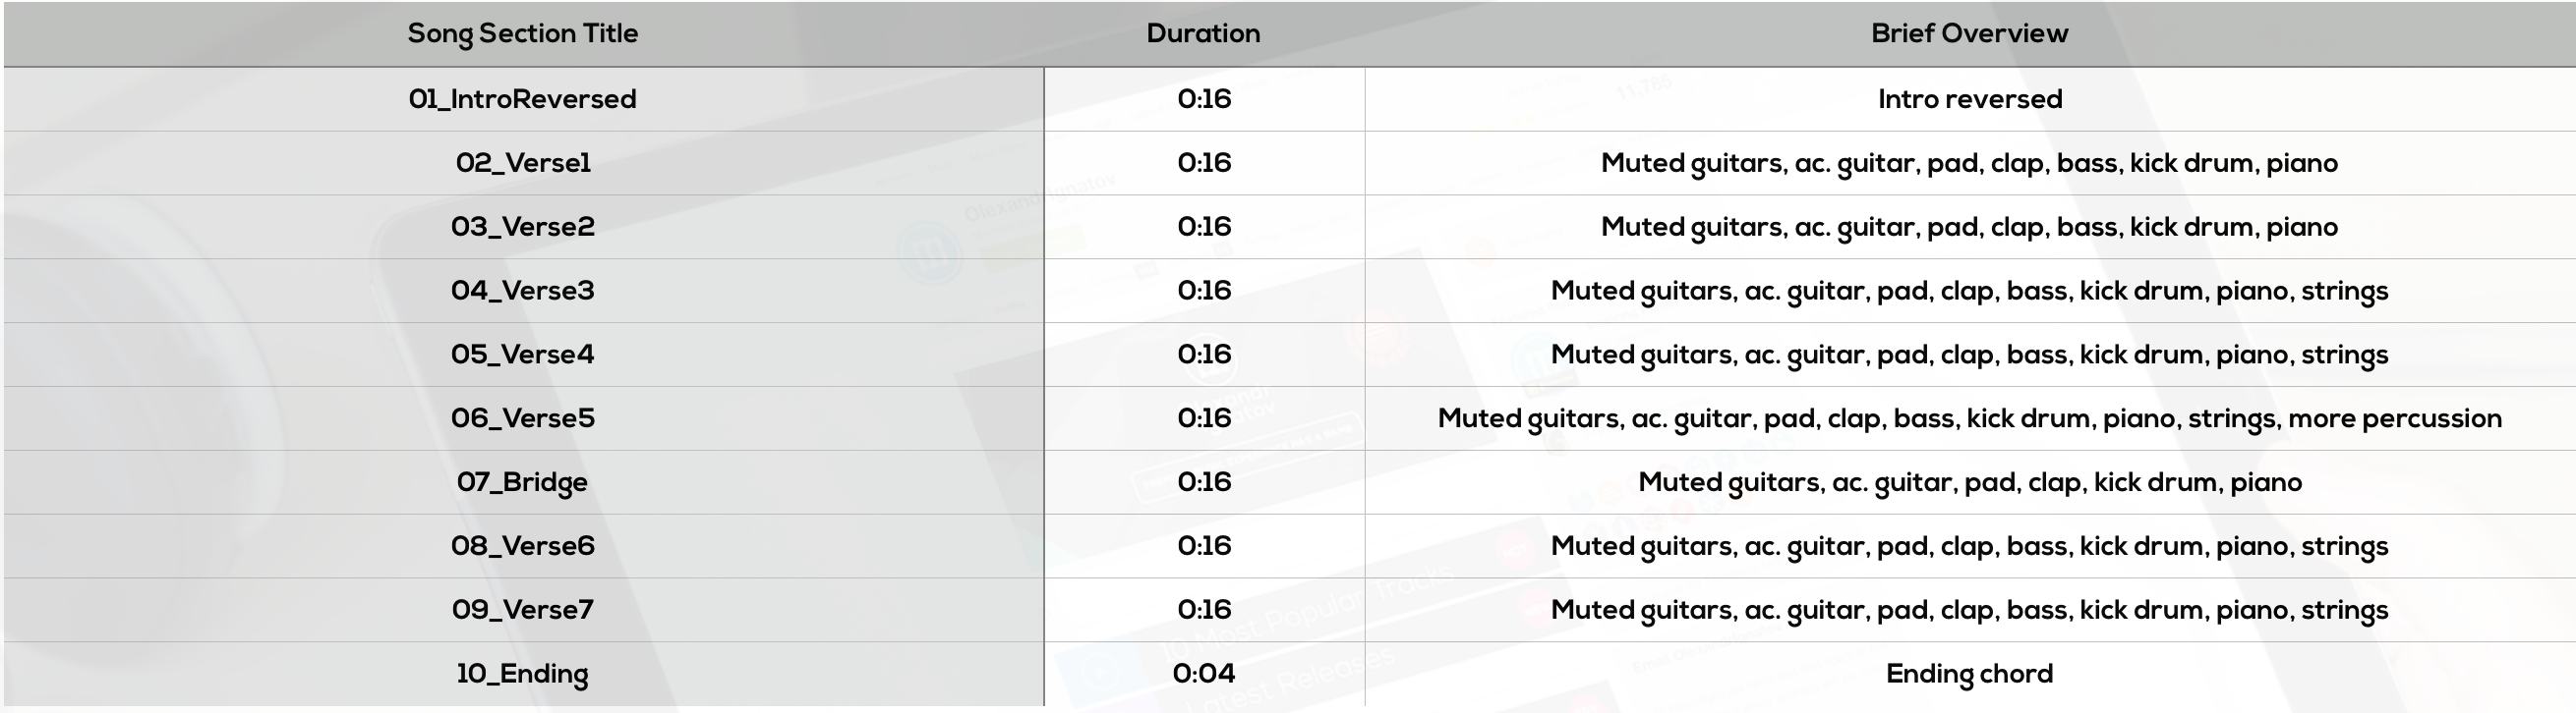
Task: Click the 0:16 duration for 01_IntroReversed
Action: pos(1204,99)
